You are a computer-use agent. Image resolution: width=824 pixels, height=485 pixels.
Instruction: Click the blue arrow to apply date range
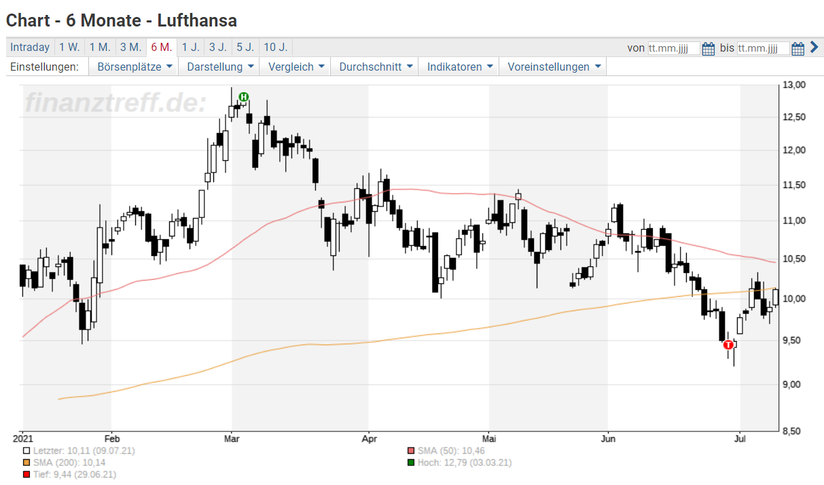coord(814,48)
